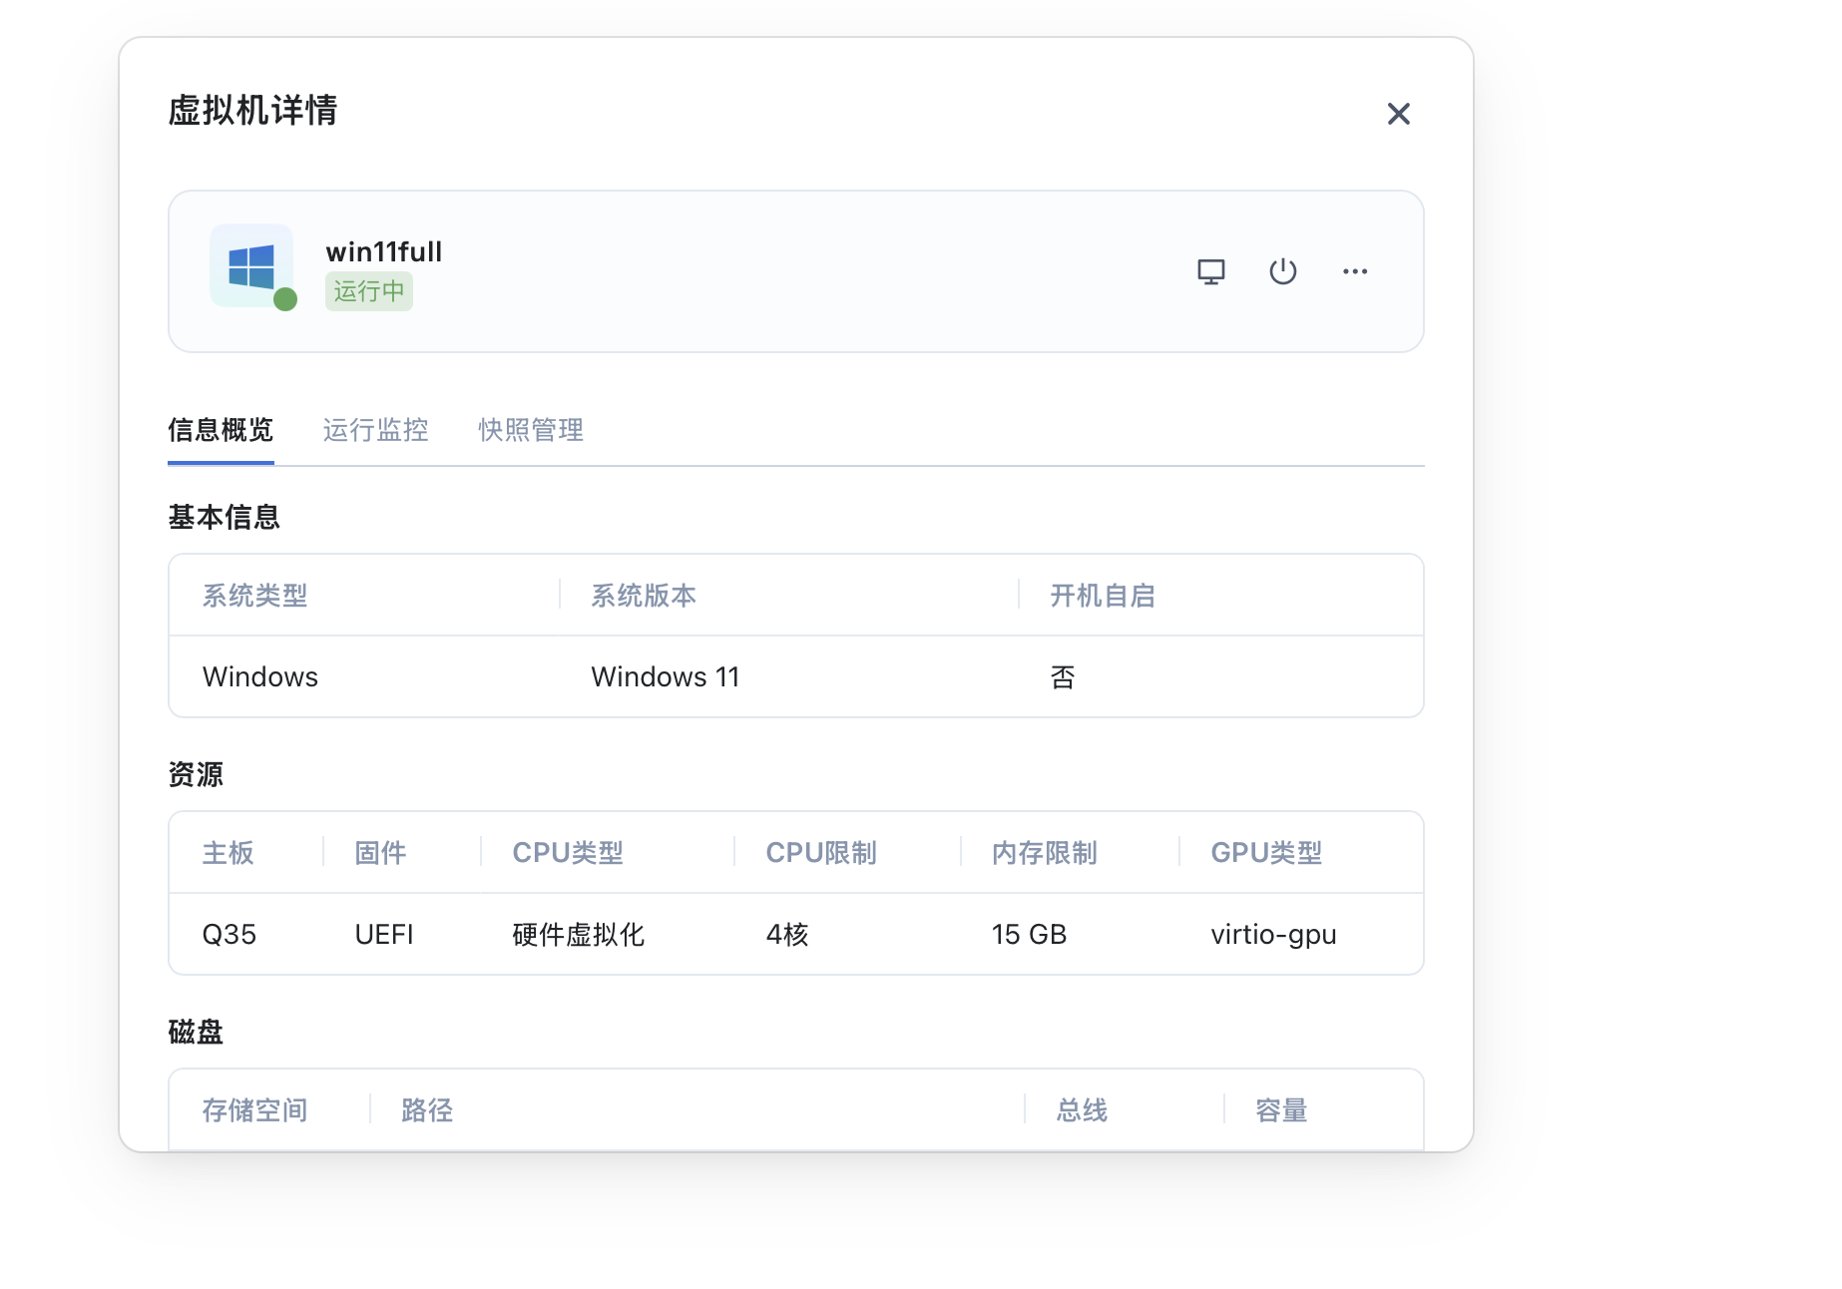Select the 信息概览 tab
Viewport: 1842px width, 1289px height.
point(221,430)
